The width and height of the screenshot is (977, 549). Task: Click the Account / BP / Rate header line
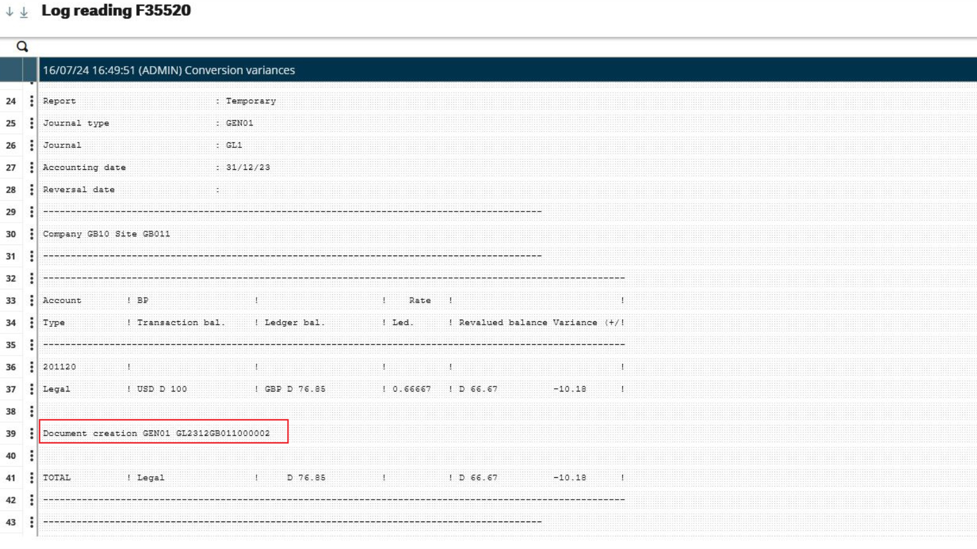coord(333,300)
